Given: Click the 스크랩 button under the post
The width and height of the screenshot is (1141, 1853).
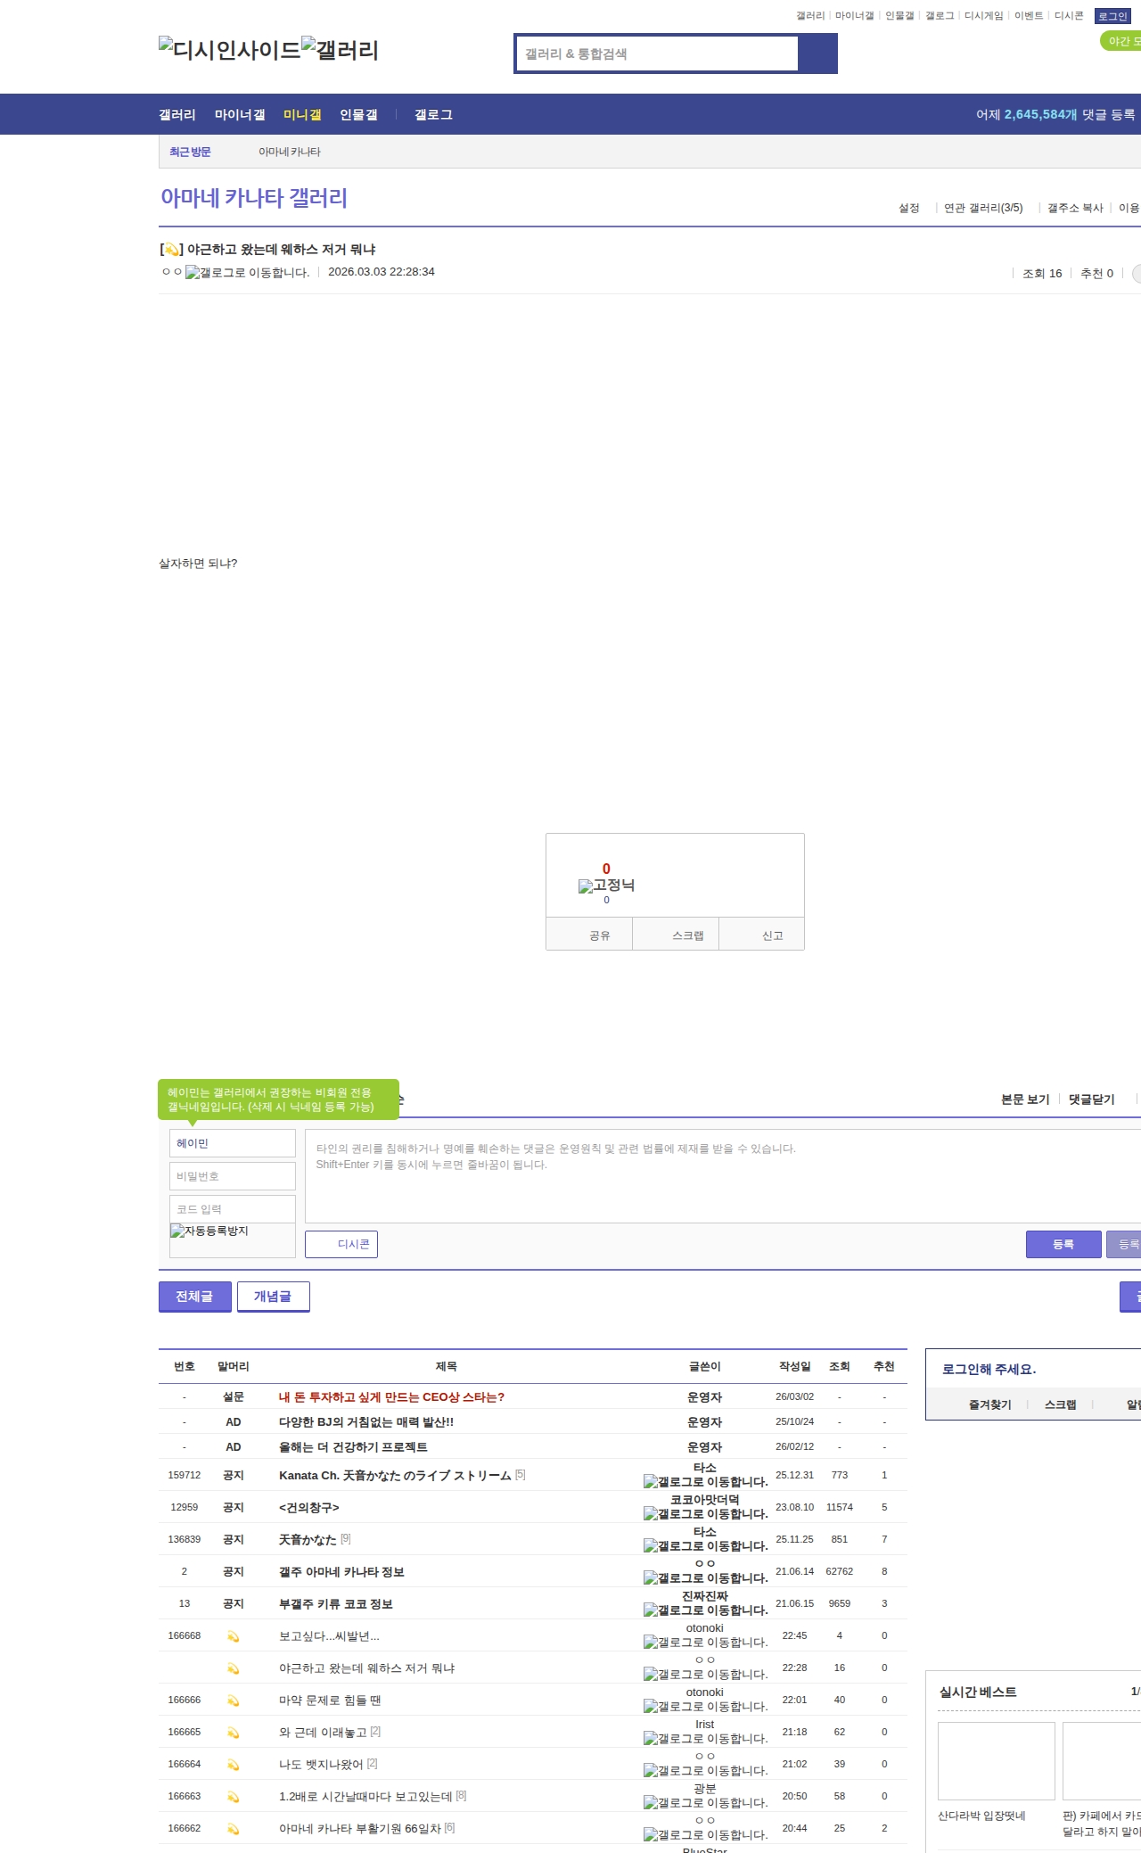Looking at the screenshot, I should coord(687,935).
